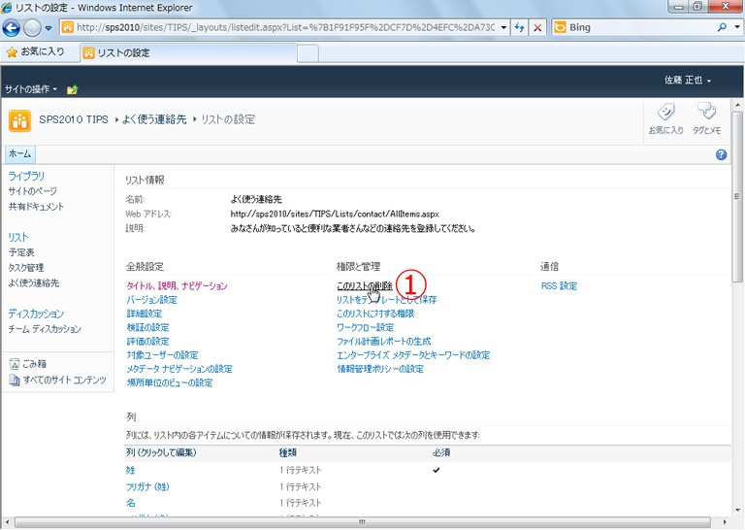Open このリストに対する権限 link
Viewport: 745px width, 530px height.
[x=375, y=314]
